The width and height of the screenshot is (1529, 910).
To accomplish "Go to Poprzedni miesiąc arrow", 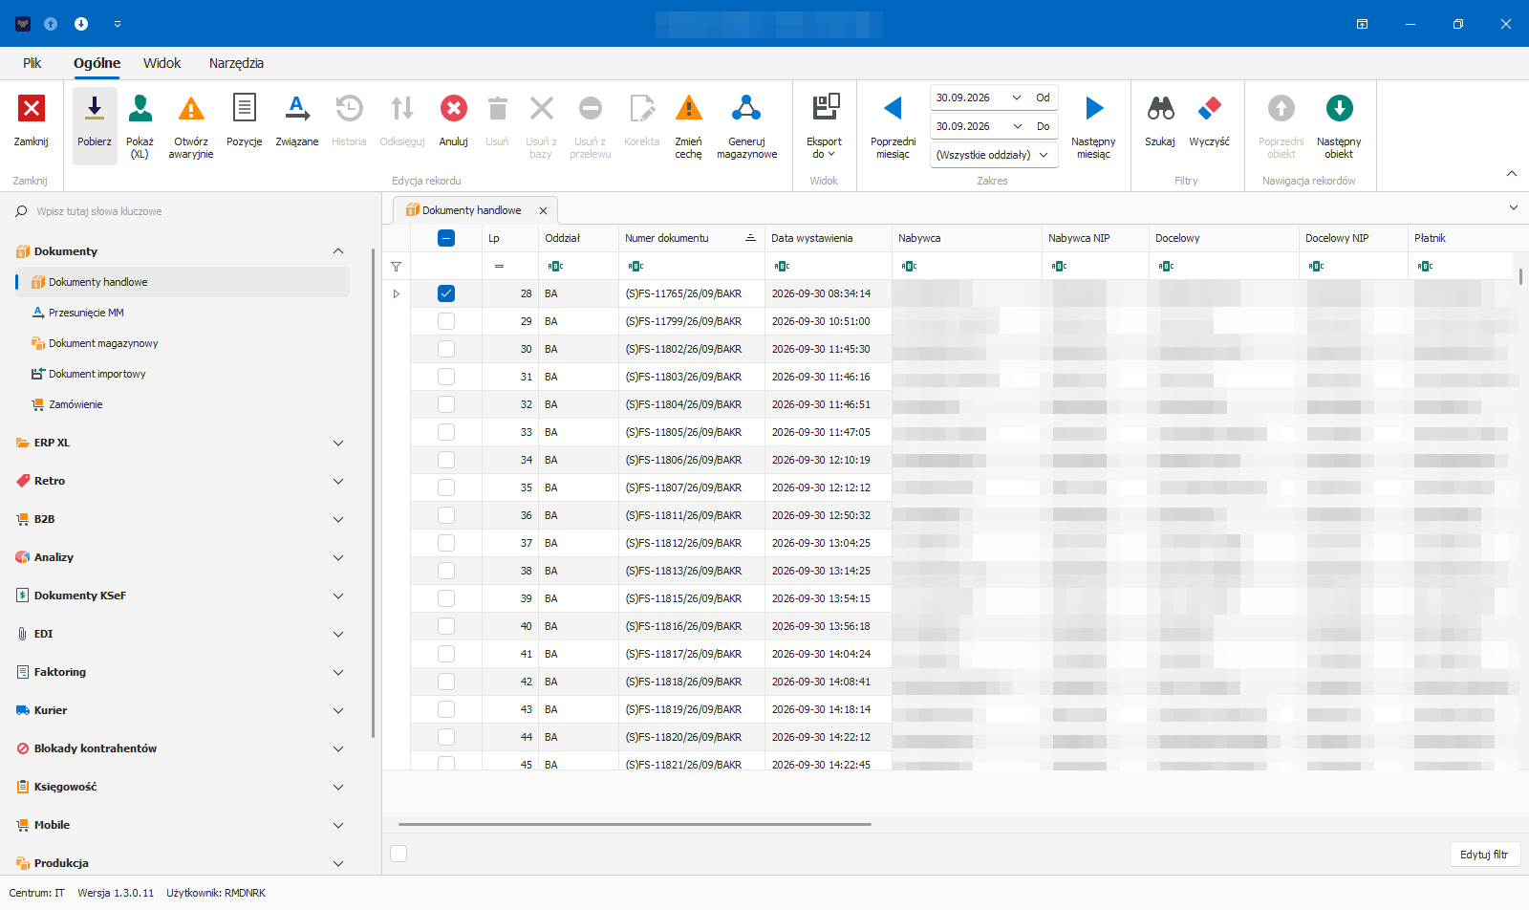I will tap(893, 108).
